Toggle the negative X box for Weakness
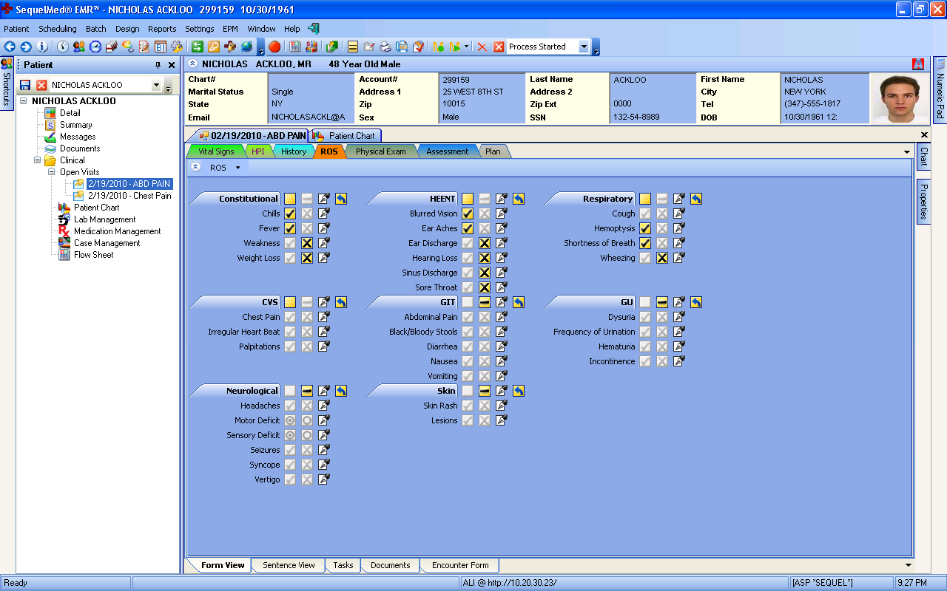The width and height of the screenshot is (947, 591). [x=307, y=243]
